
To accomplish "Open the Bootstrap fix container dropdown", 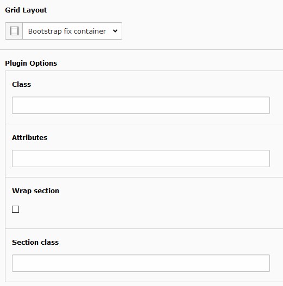I will click(72, 31).
